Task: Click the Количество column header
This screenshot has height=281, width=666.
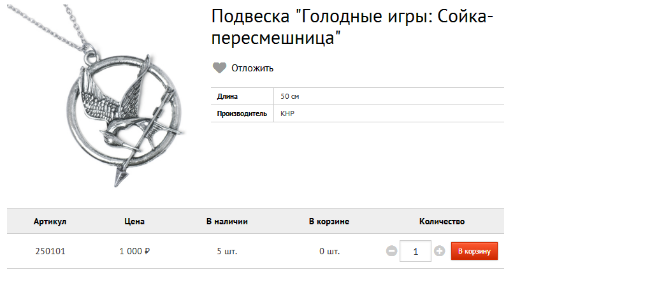Action: point(442,222)
